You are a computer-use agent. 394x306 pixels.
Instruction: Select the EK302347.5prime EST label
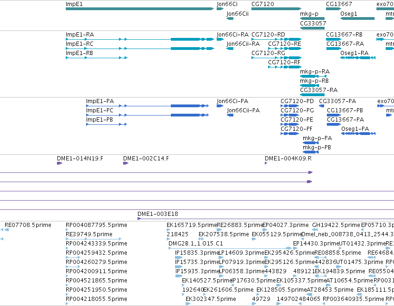pyautogui.click(x=211, y=299)
